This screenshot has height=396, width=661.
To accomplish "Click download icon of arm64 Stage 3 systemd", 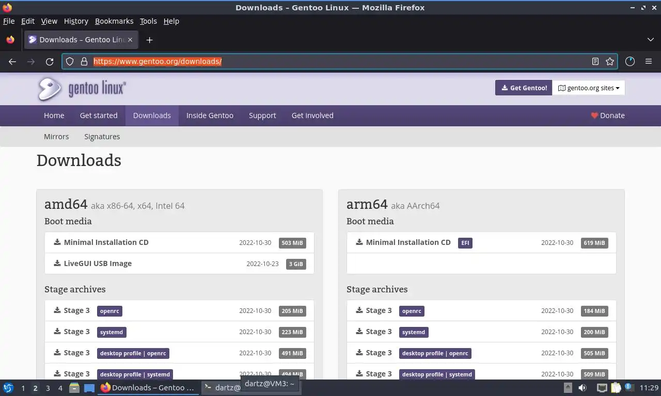I will point(359,331).
